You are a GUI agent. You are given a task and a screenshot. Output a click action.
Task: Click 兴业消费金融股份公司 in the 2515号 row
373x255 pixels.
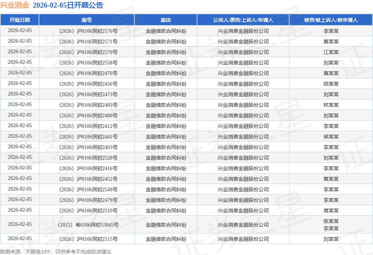point(243,239)
